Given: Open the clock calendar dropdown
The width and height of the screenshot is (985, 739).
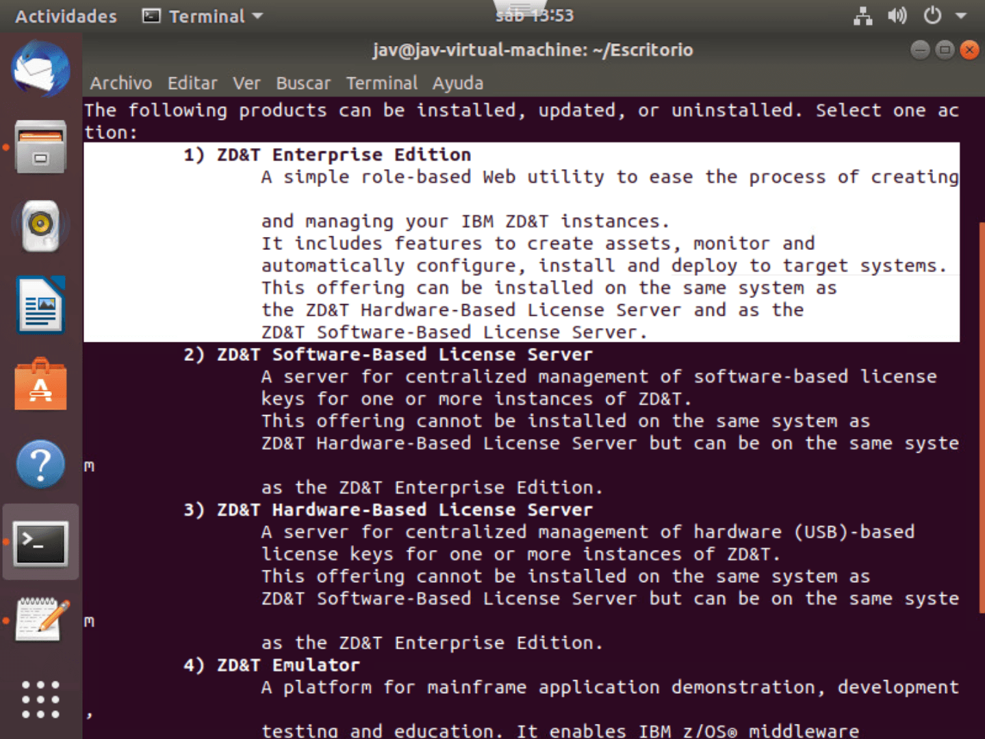Looking at the screenshot, I should [535, 16].
